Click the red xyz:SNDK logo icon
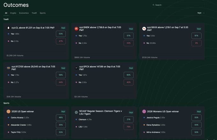Screen dimensions: 217x140 click(x=76, y=29)
